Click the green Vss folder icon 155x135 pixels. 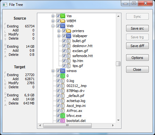coord(63,16)
